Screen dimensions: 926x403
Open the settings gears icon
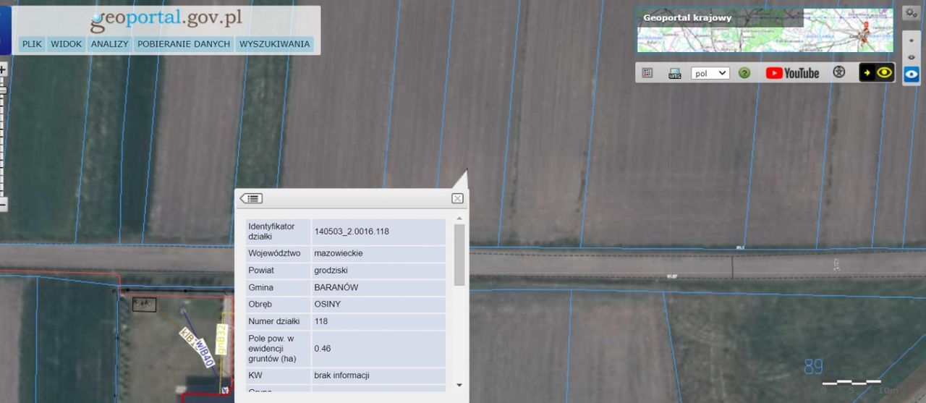pos(912,13)
